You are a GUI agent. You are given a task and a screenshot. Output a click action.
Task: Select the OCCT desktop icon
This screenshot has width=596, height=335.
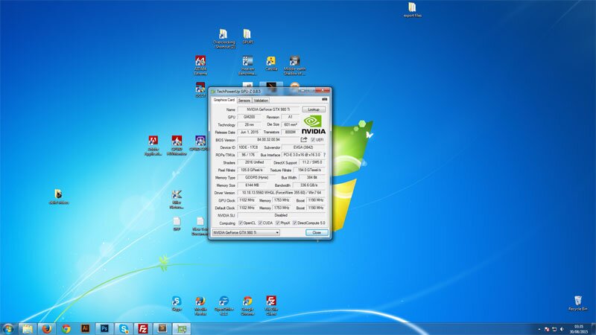pos(200,90)
